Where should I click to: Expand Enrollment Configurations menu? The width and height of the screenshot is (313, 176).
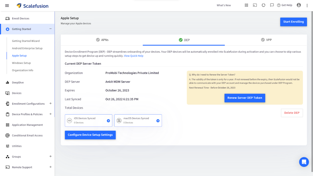pyautogui.click(x=50, y=104)
